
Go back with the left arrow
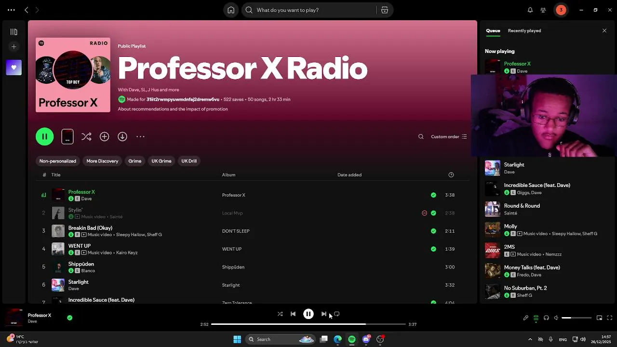[x=27, y=10]
